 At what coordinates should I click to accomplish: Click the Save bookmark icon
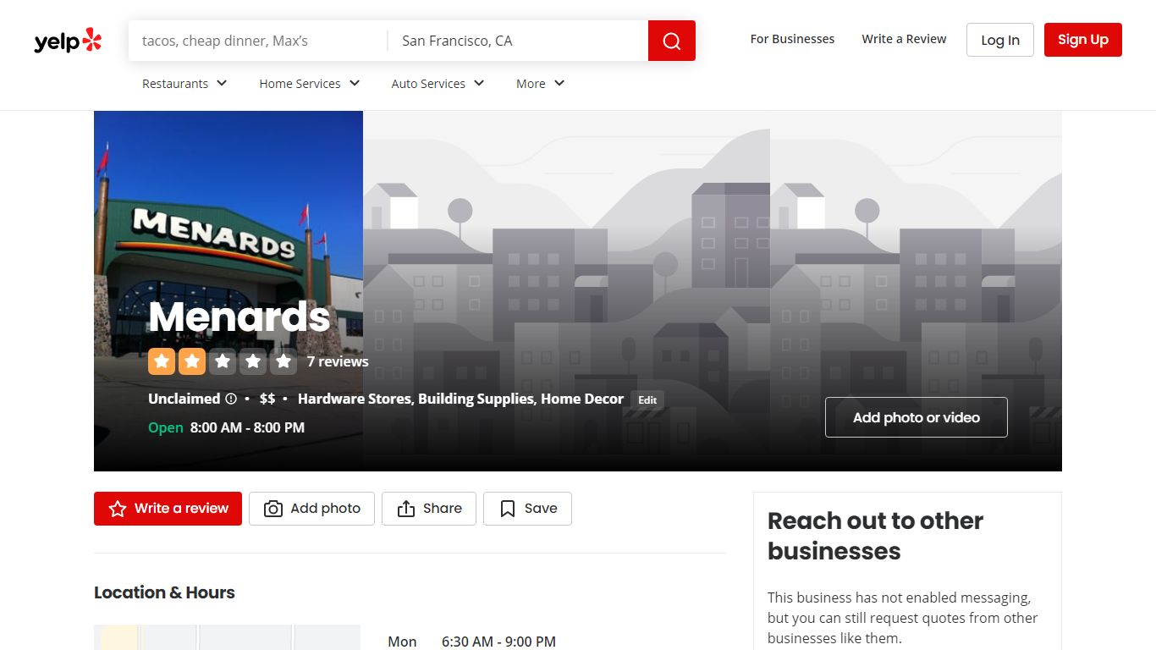pyautogui.click(x=508, y=509)
